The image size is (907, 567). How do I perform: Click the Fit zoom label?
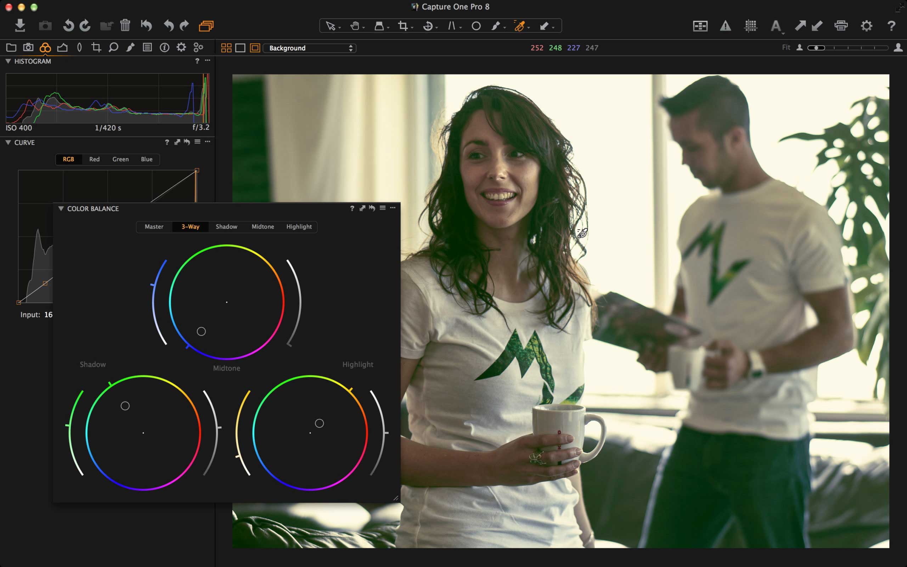point(785,47)
